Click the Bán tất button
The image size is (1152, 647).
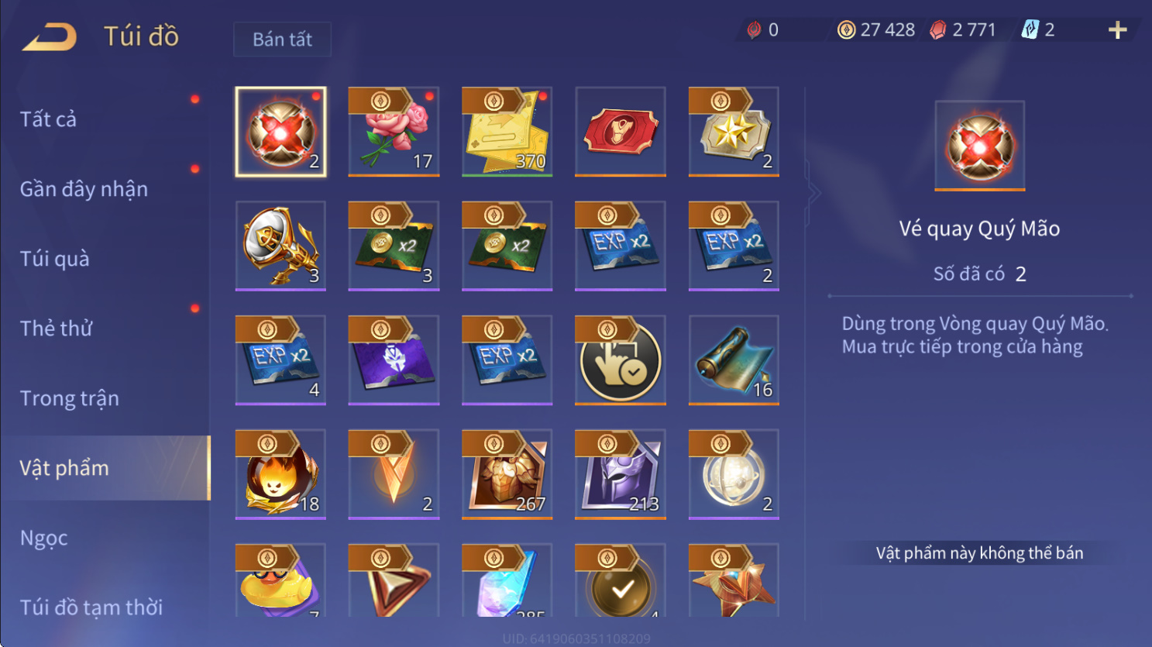point(282,40)
